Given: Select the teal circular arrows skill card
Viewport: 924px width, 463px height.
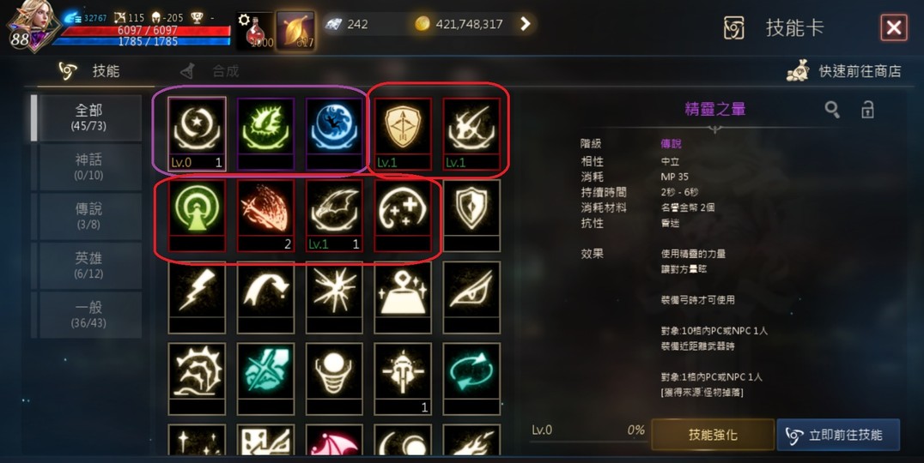Looking at the screenshot, I should 471,378.
